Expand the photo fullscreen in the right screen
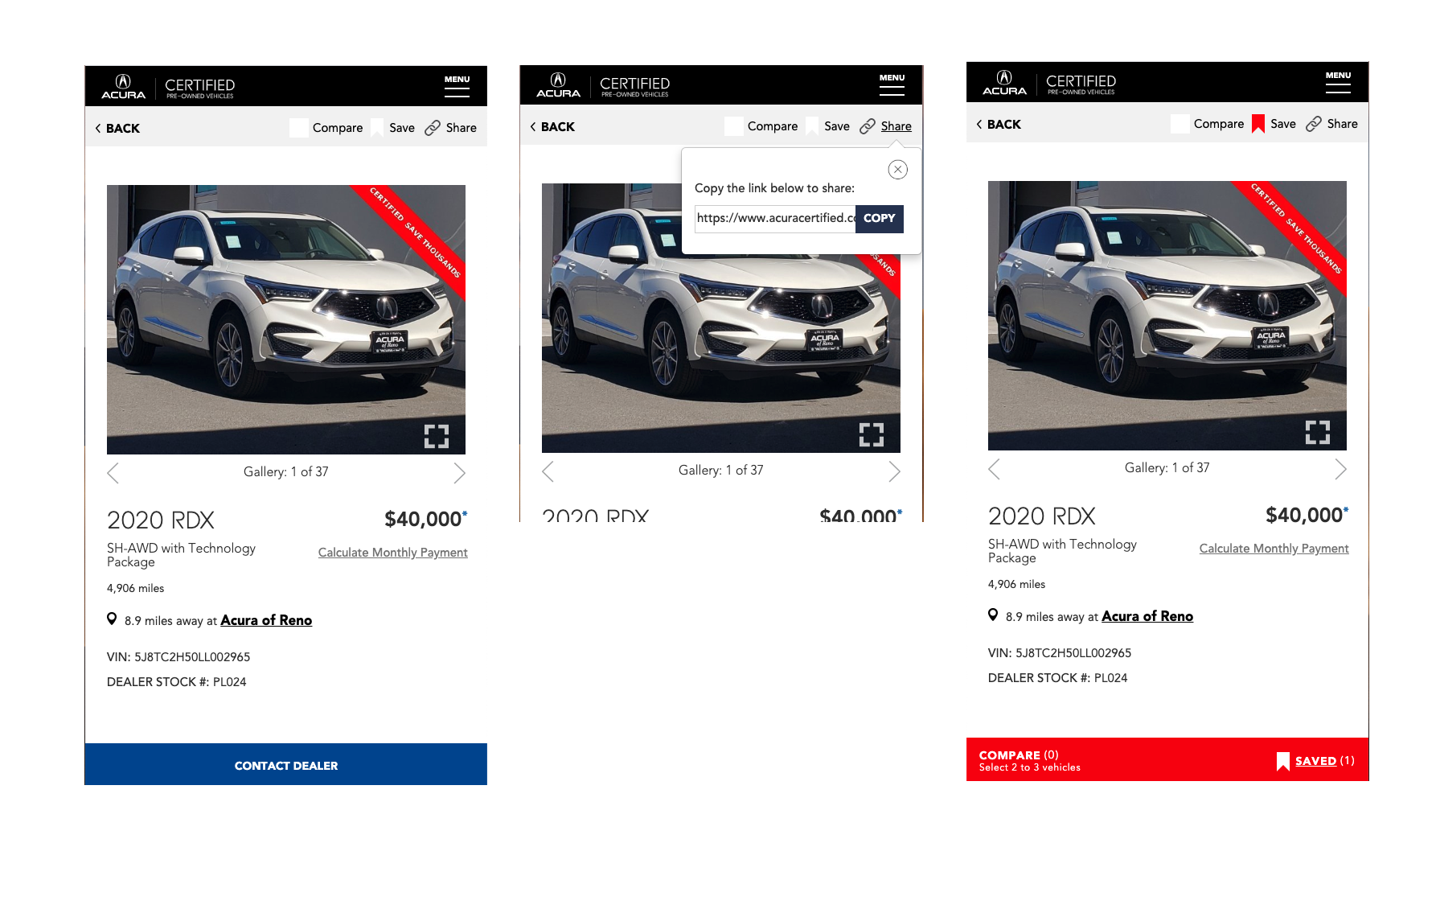1440x917 pixels. (x=1318, y=432)
